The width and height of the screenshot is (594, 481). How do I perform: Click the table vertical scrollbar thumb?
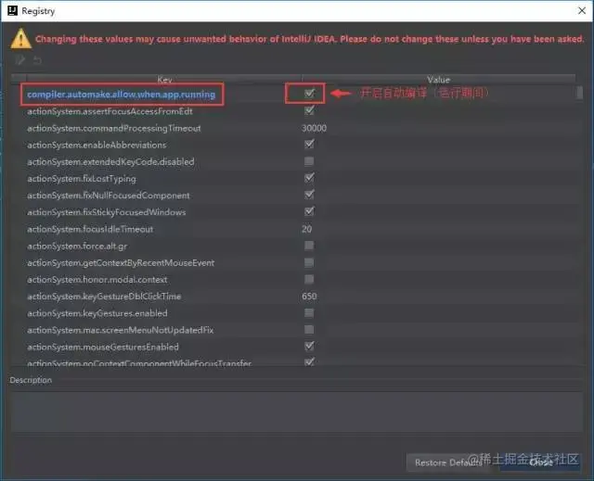[579, 93]
